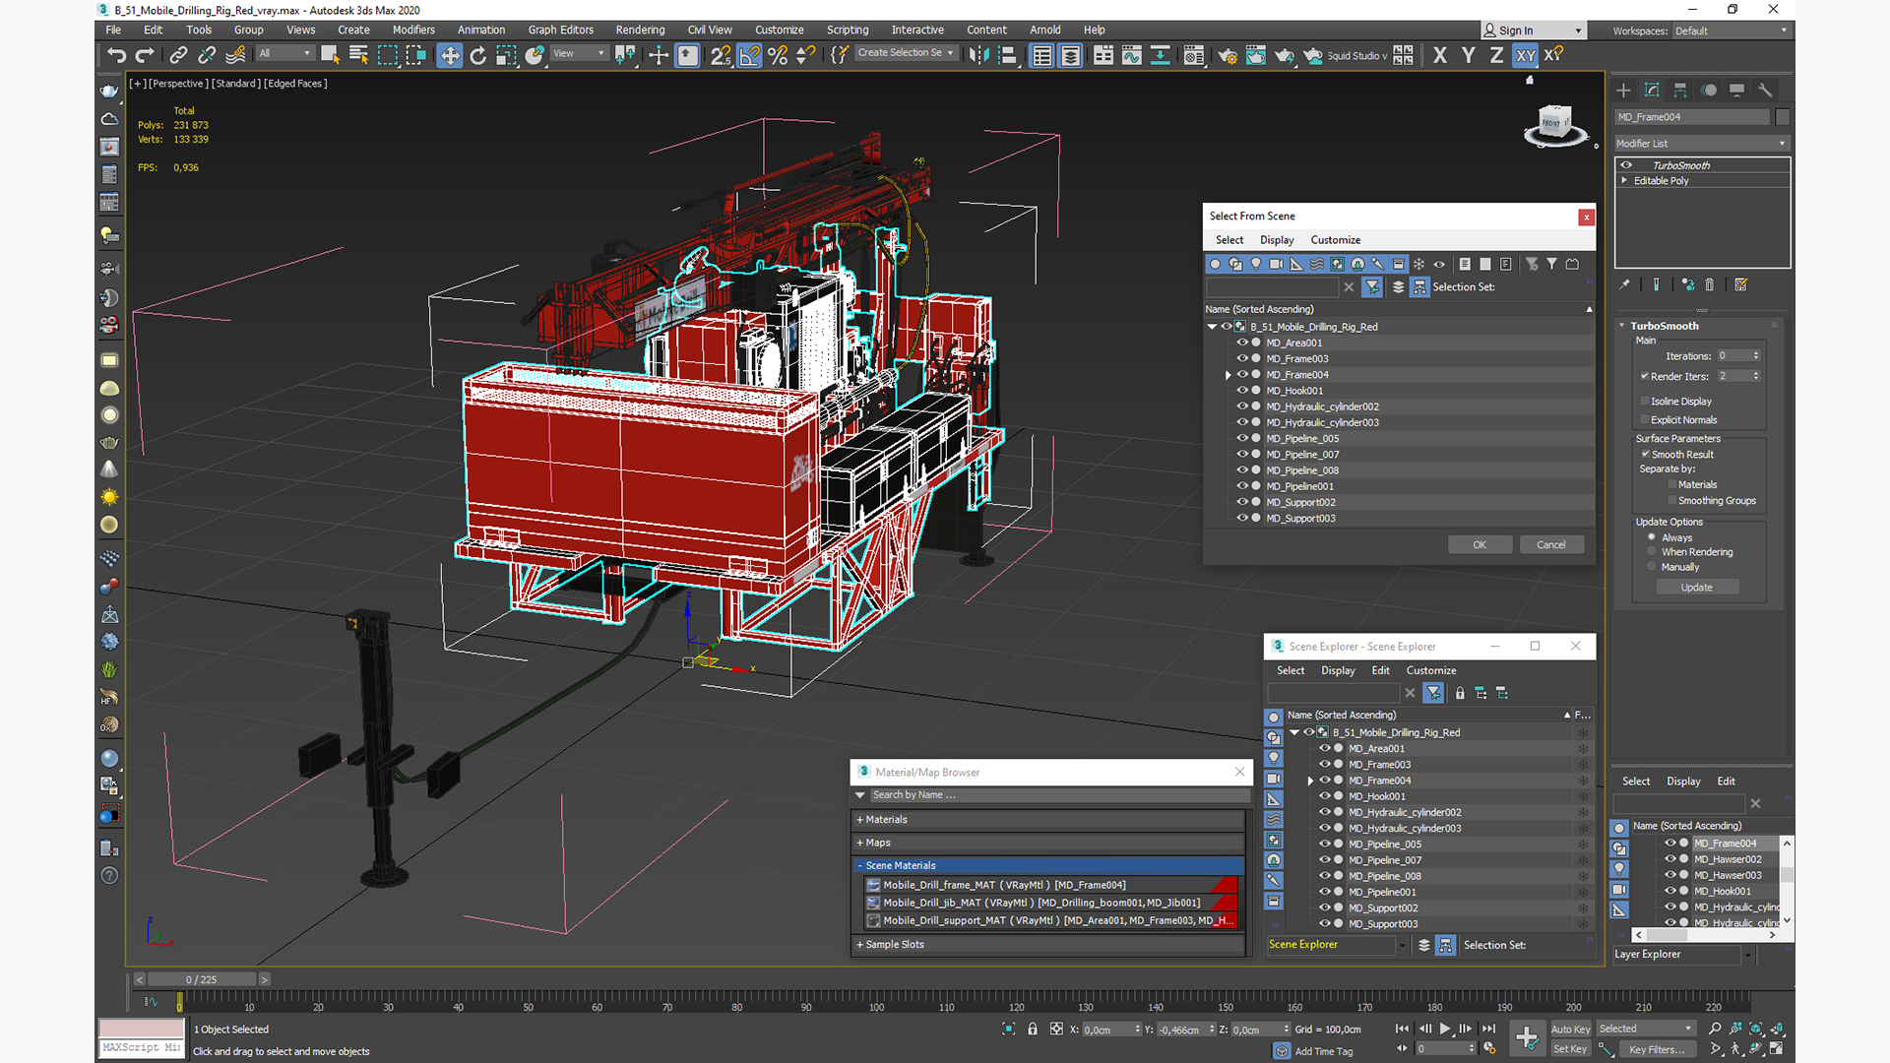Select Manually update option

pos(1652,566)
